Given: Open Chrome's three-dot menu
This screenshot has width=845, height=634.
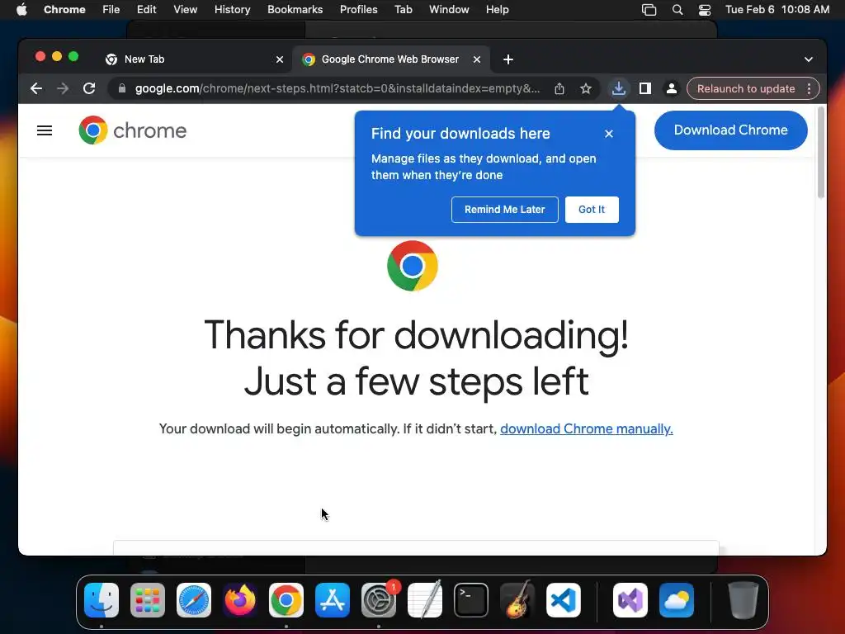Looking at the screenshot, I should point(809,88).
